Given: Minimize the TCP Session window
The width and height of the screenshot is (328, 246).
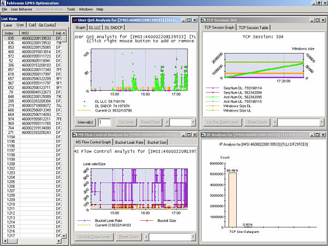Looking at the screenshot, I should tap(312, 20).
